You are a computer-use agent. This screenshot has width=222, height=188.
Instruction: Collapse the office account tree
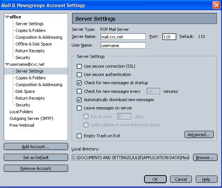pos(7,17)
